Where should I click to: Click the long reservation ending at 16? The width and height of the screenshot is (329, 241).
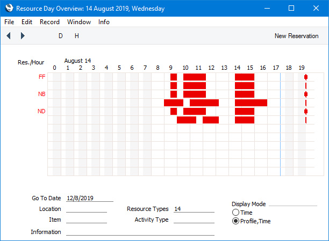251,103
